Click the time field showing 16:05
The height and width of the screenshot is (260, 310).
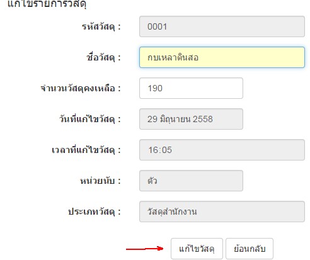[x=222, y=150]
